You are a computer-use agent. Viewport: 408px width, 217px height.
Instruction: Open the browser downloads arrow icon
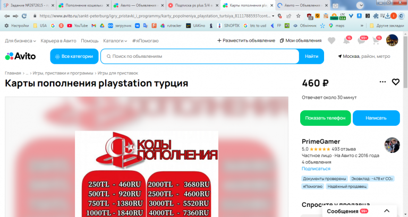point(388,16)
